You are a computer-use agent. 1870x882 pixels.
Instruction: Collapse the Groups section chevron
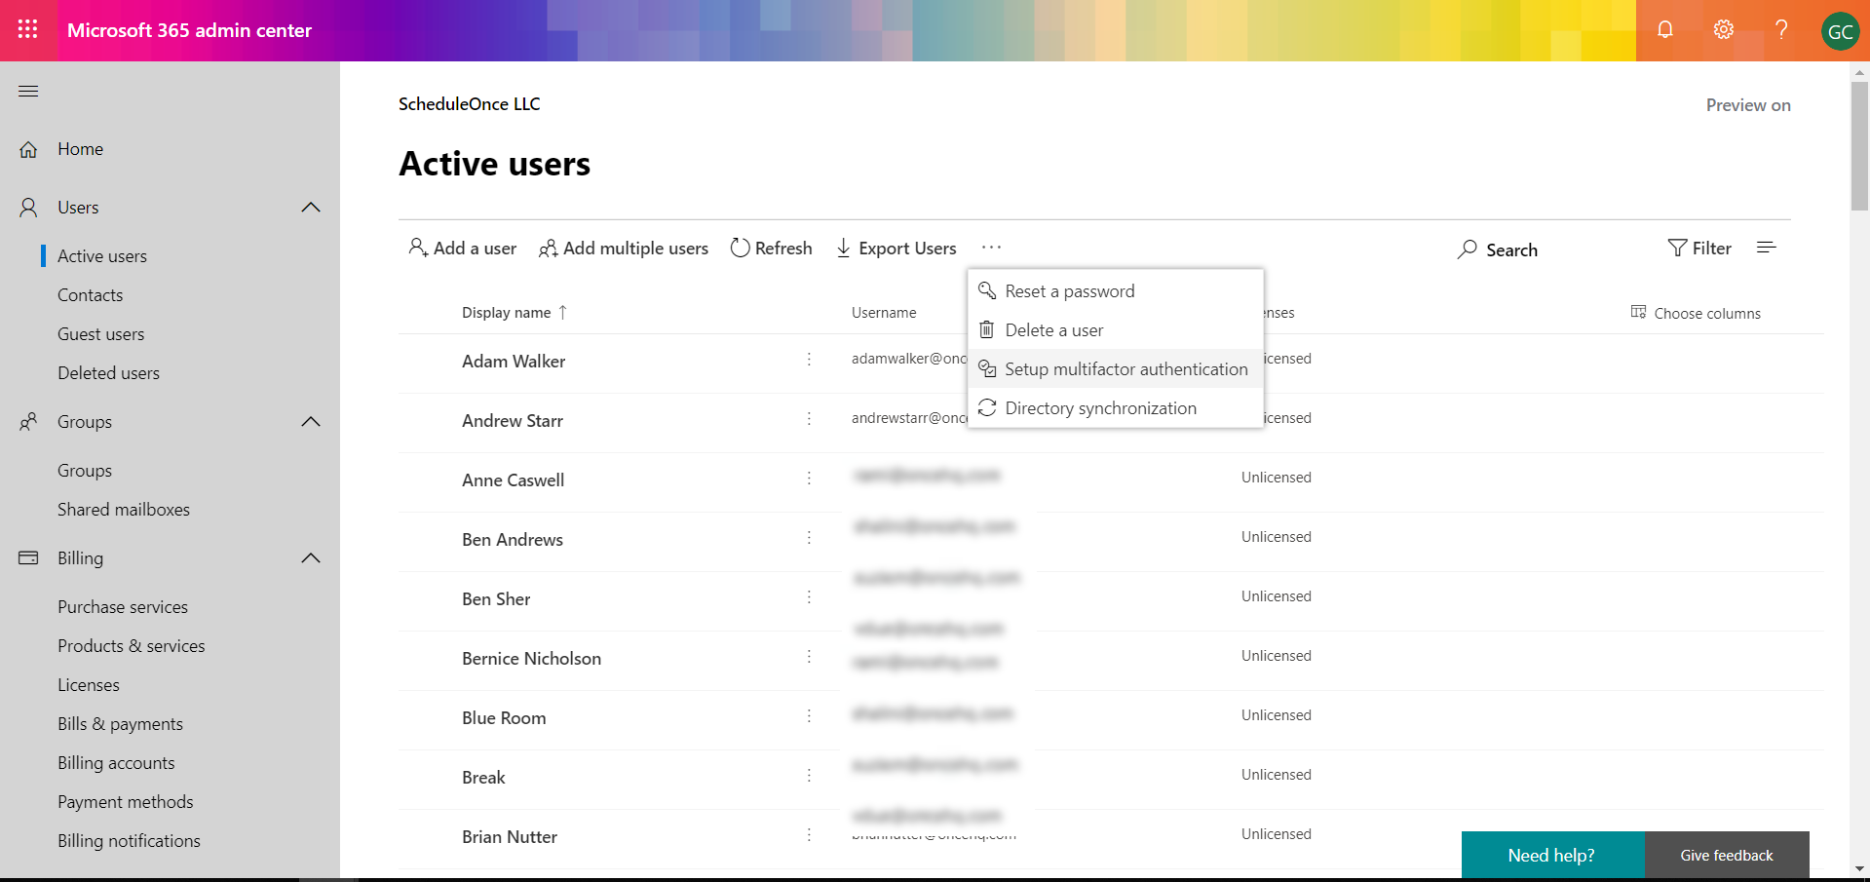point(311,422)
